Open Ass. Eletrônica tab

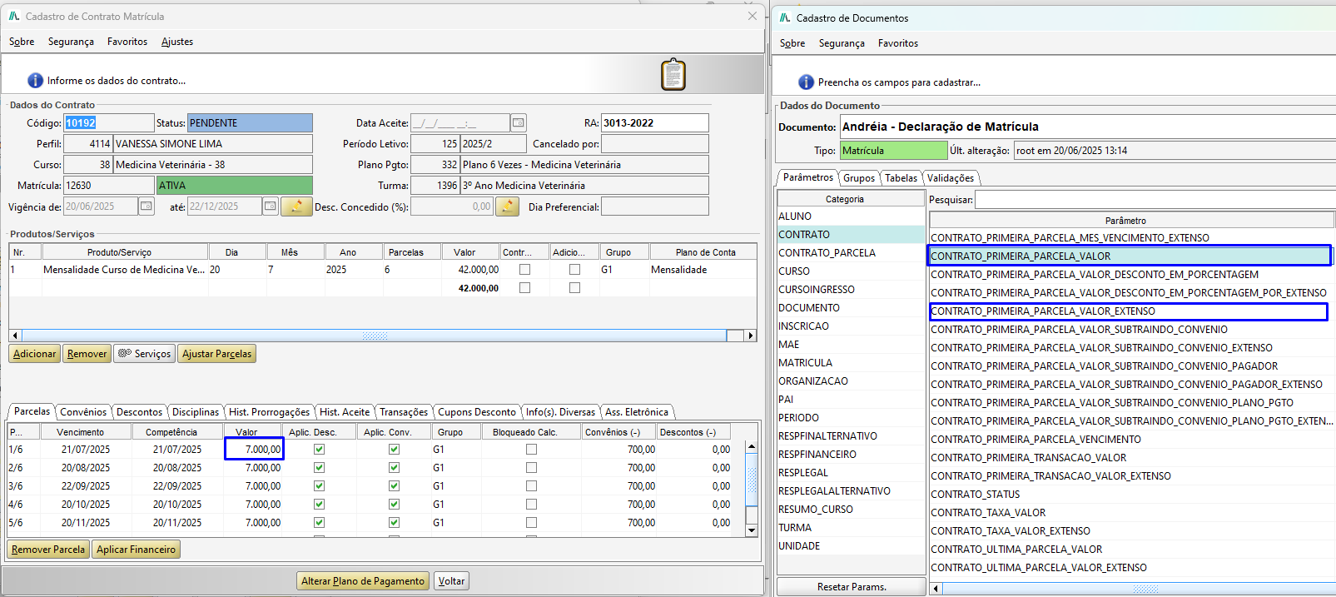[637, 412]
